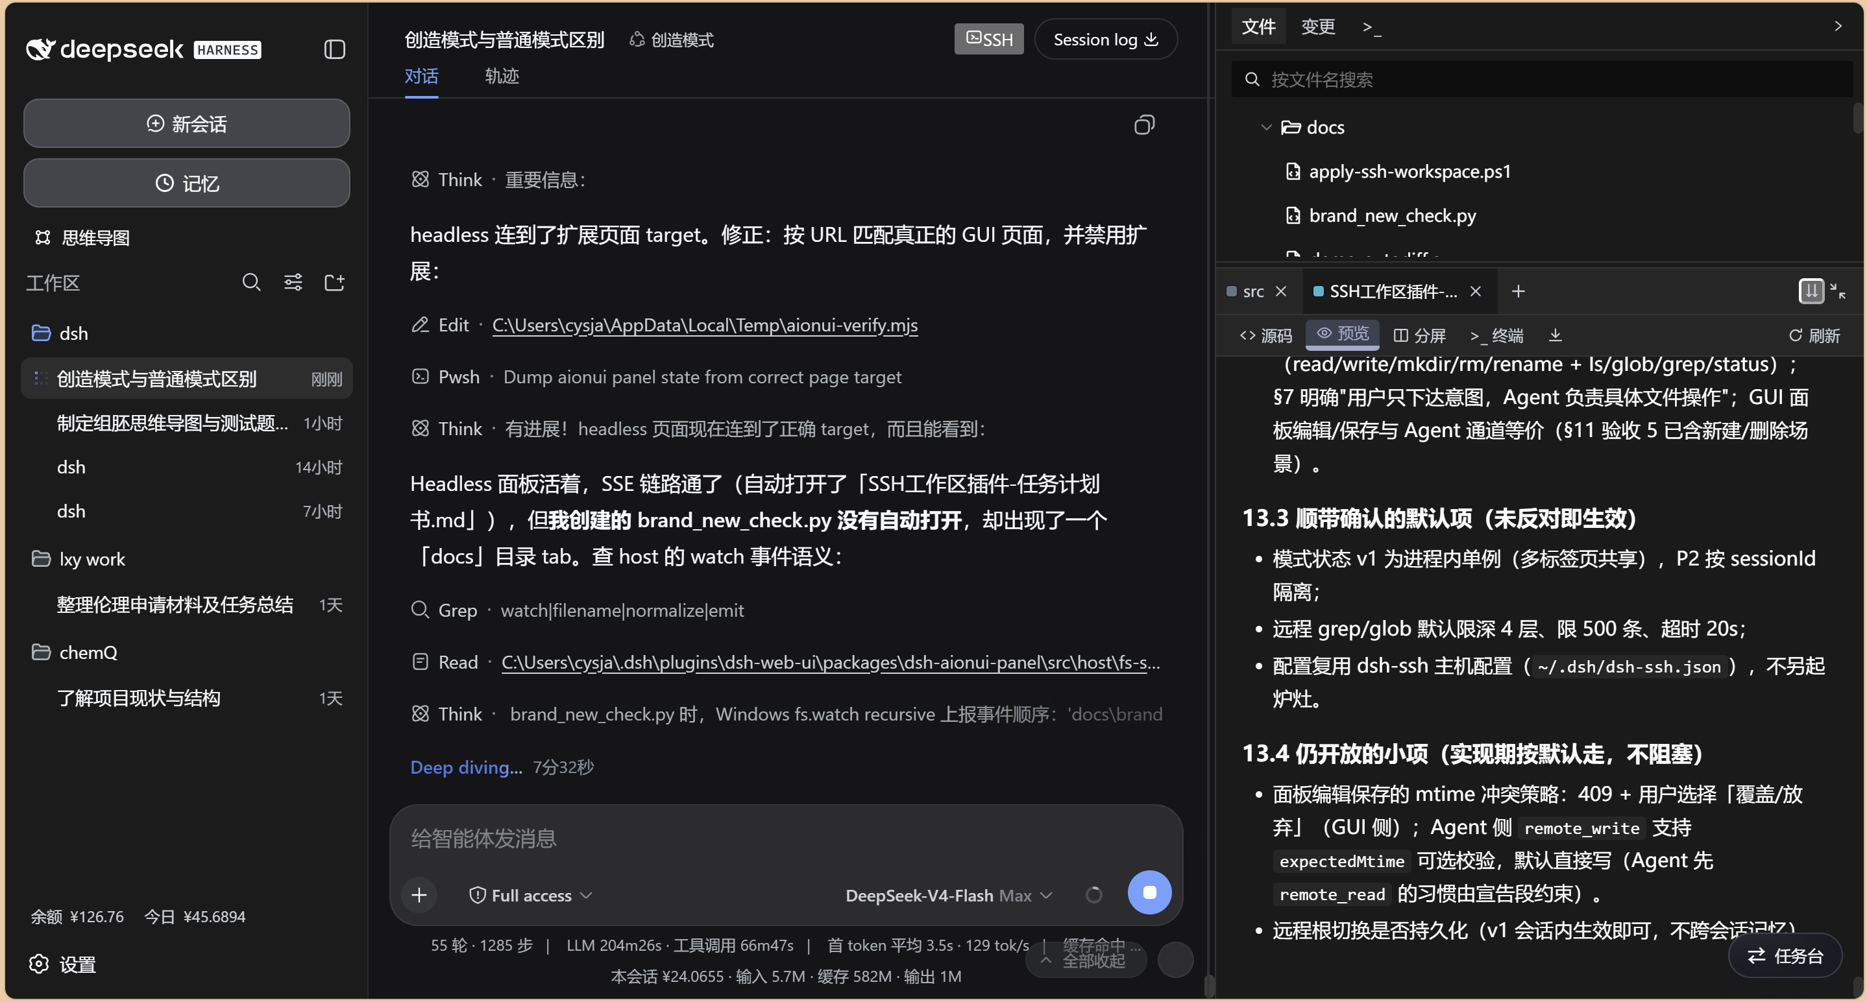This screenshot has width=1867, height=1002.
Task: Open 整理伦理申请材料及任务总结 session
Action: (187, 605)
